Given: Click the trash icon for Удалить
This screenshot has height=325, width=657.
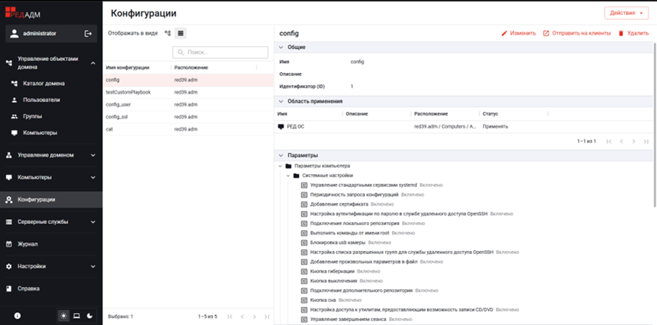Looking at the screenshot, I should pyautogui.click(x=621, y=33).
